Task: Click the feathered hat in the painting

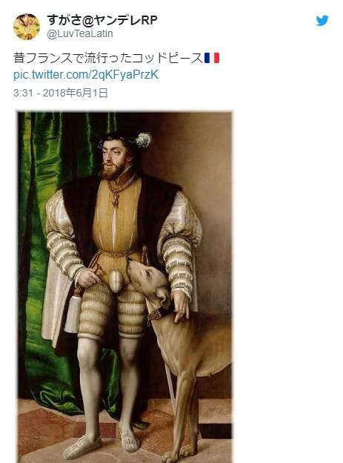Action: [x=127, y=140]
